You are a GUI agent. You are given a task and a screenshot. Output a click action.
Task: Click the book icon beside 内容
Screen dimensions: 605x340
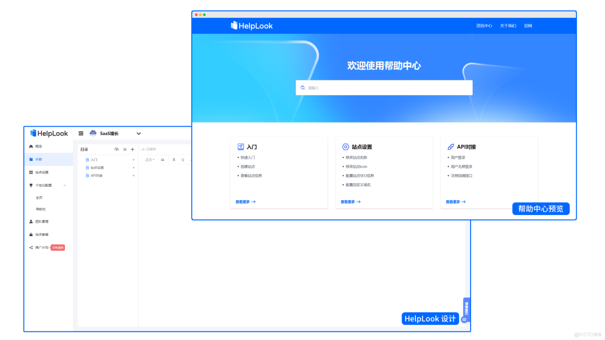pyautogui.click(x=31, y=159)
